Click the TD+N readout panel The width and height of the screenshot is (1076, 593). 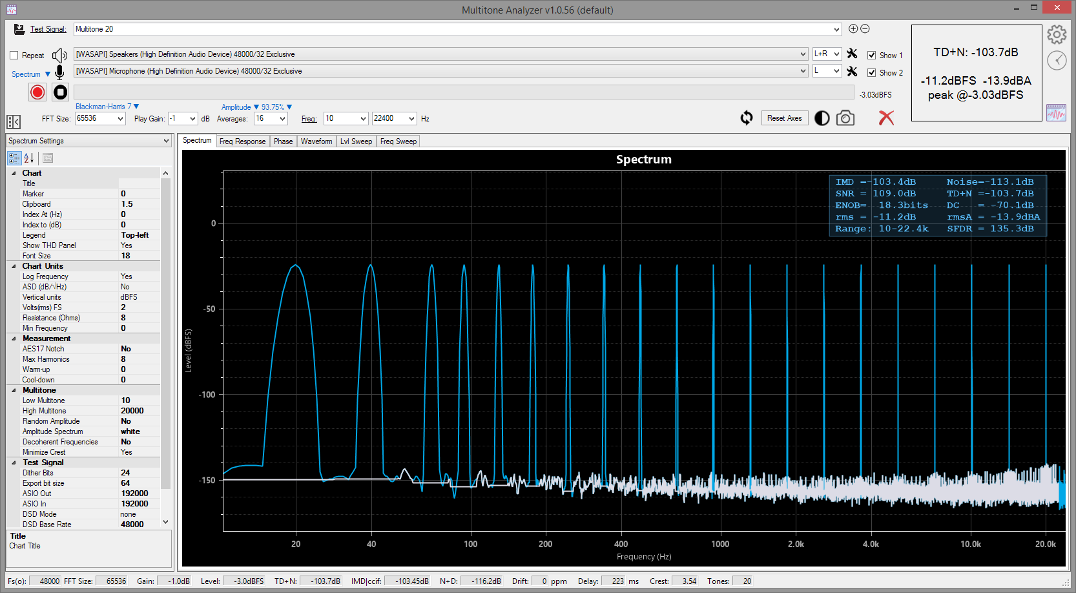pos(976,73)
